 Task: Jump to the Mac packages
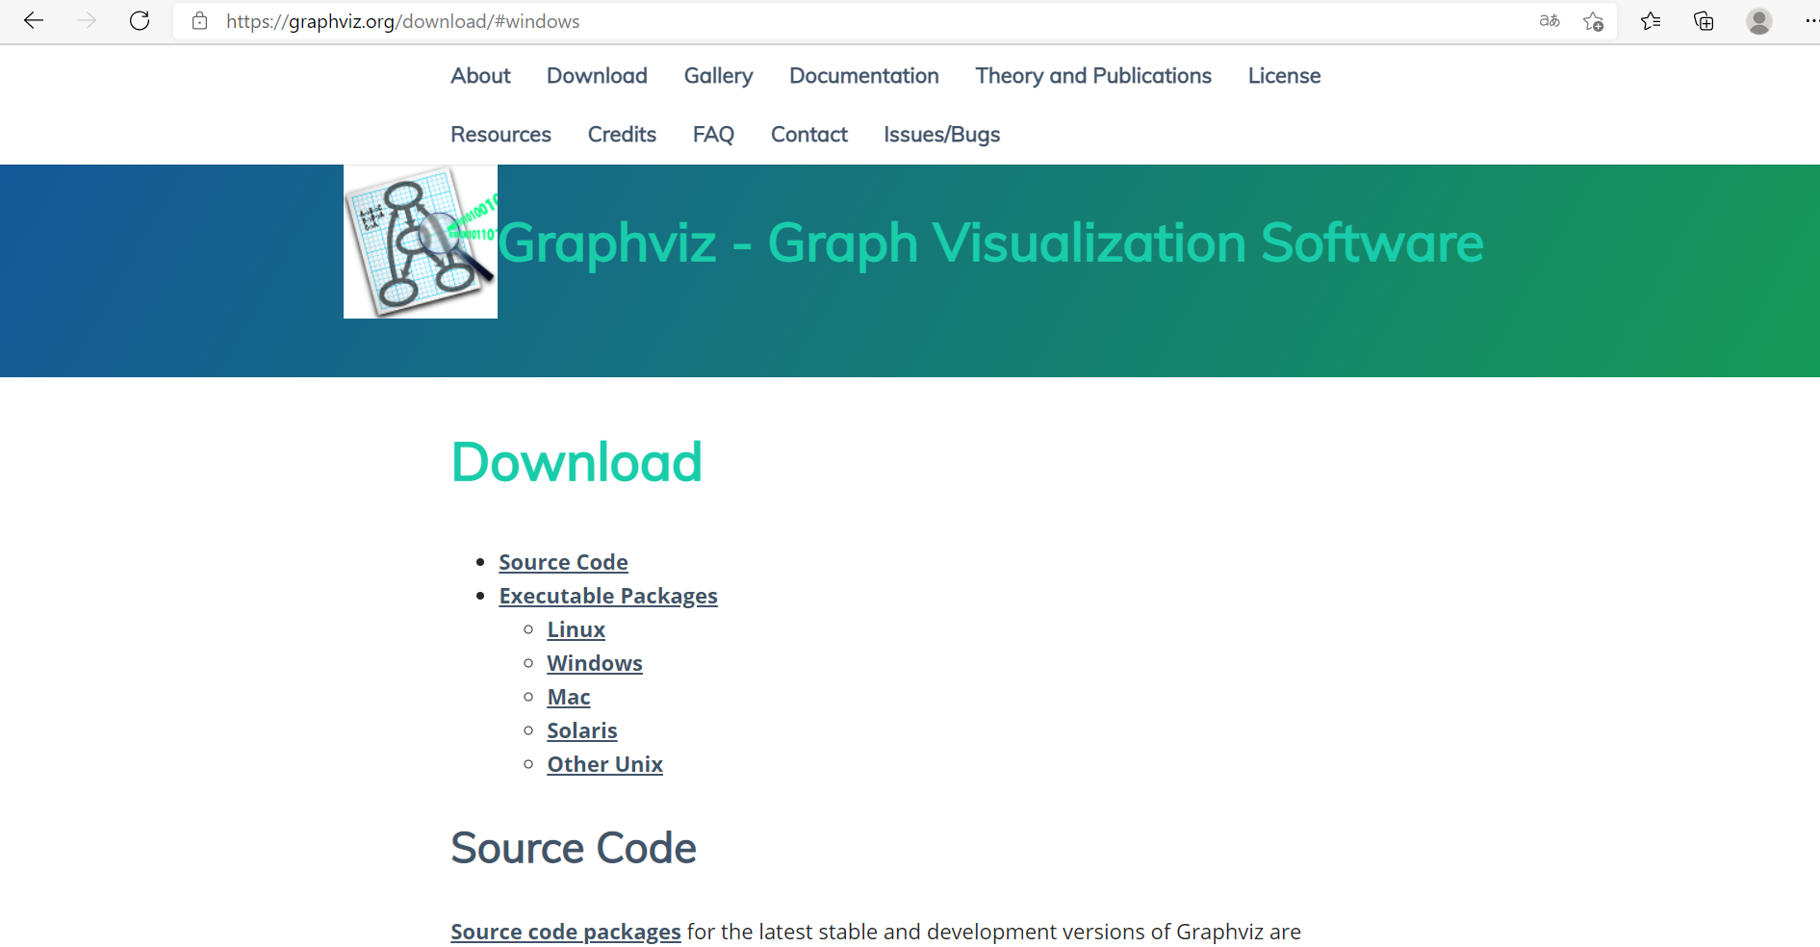coord(569,697)
